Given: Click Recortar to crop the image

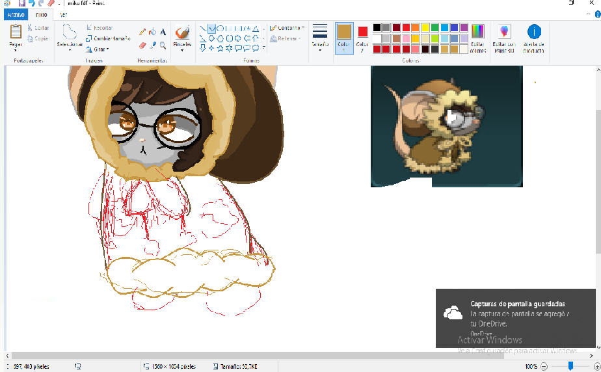Looking at the screenshot, I should coord(100,28).
